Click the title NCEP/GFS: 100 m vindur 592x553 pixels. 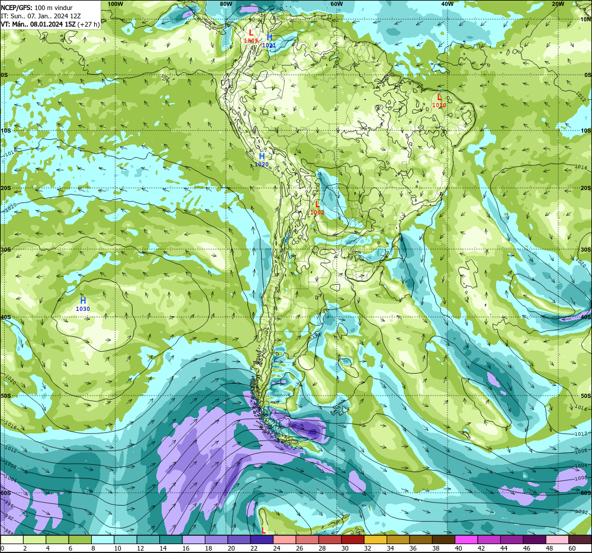tap(37, 8)
